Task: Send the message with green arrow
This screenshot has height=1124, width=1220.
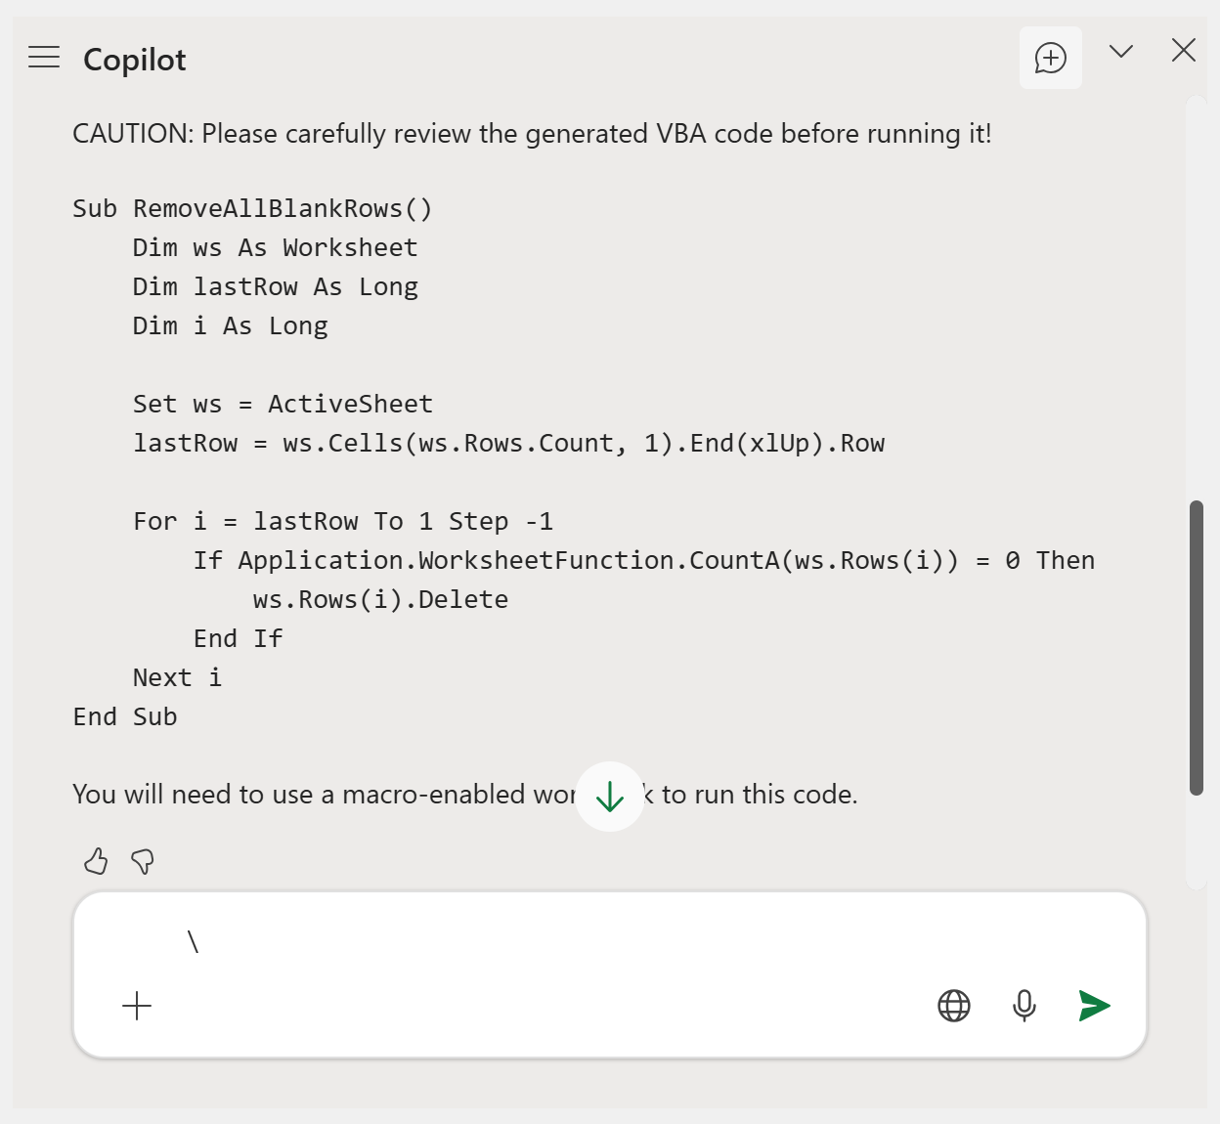Action: click(x=1094, y=1006)
